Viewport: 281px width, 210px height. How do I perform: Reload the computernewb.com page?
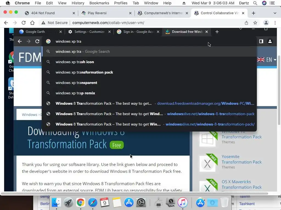click(x=24, y=23)
